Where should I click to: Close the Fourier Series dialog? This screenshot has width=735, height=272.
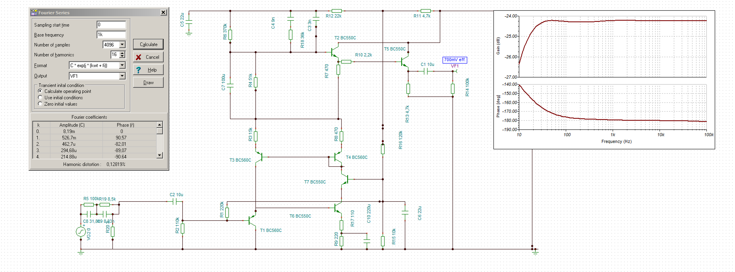point(163,13)
